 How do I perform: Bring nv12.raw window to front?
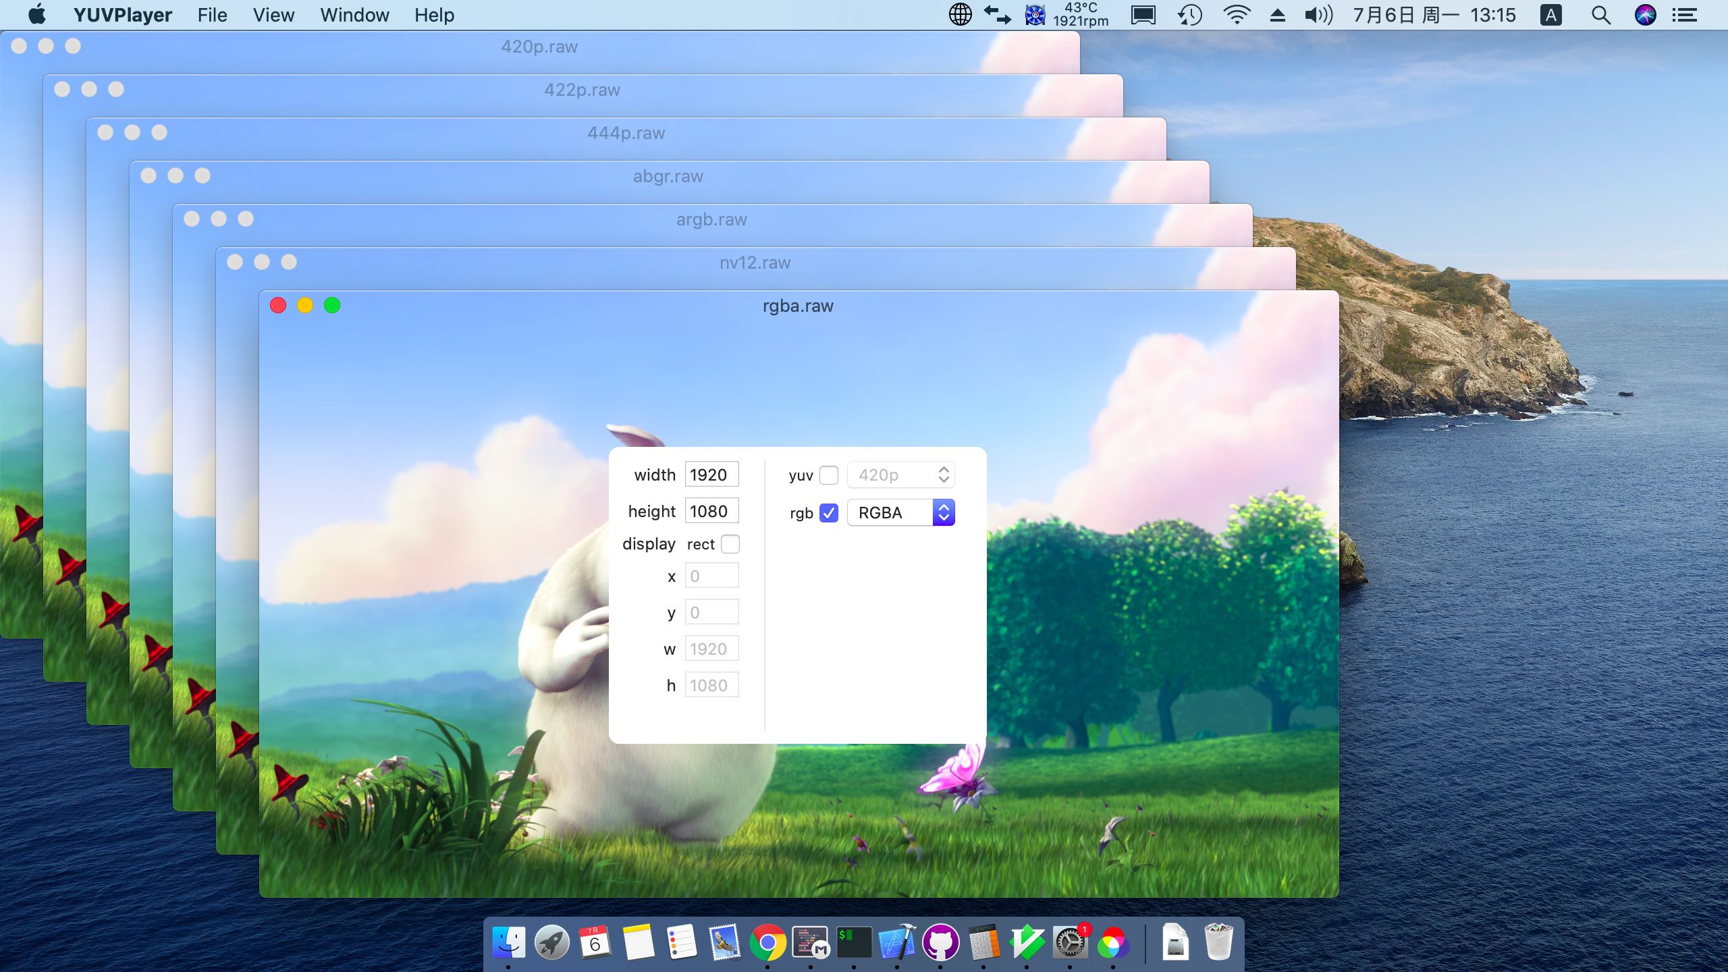pyautogui.click(x=755, y=263)
